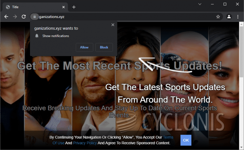Viewport: 244px width, 150px height.
Task: Click the bell icon in permission prompt
Action: click(x=37, y=36)
